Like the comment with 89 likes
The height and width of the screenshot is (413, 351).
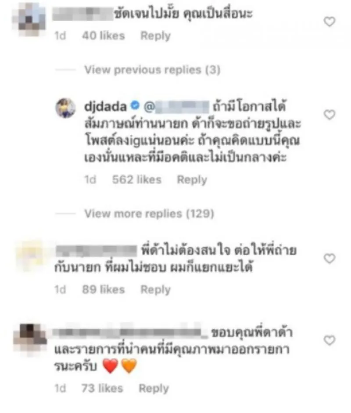[x=329, y=259]
